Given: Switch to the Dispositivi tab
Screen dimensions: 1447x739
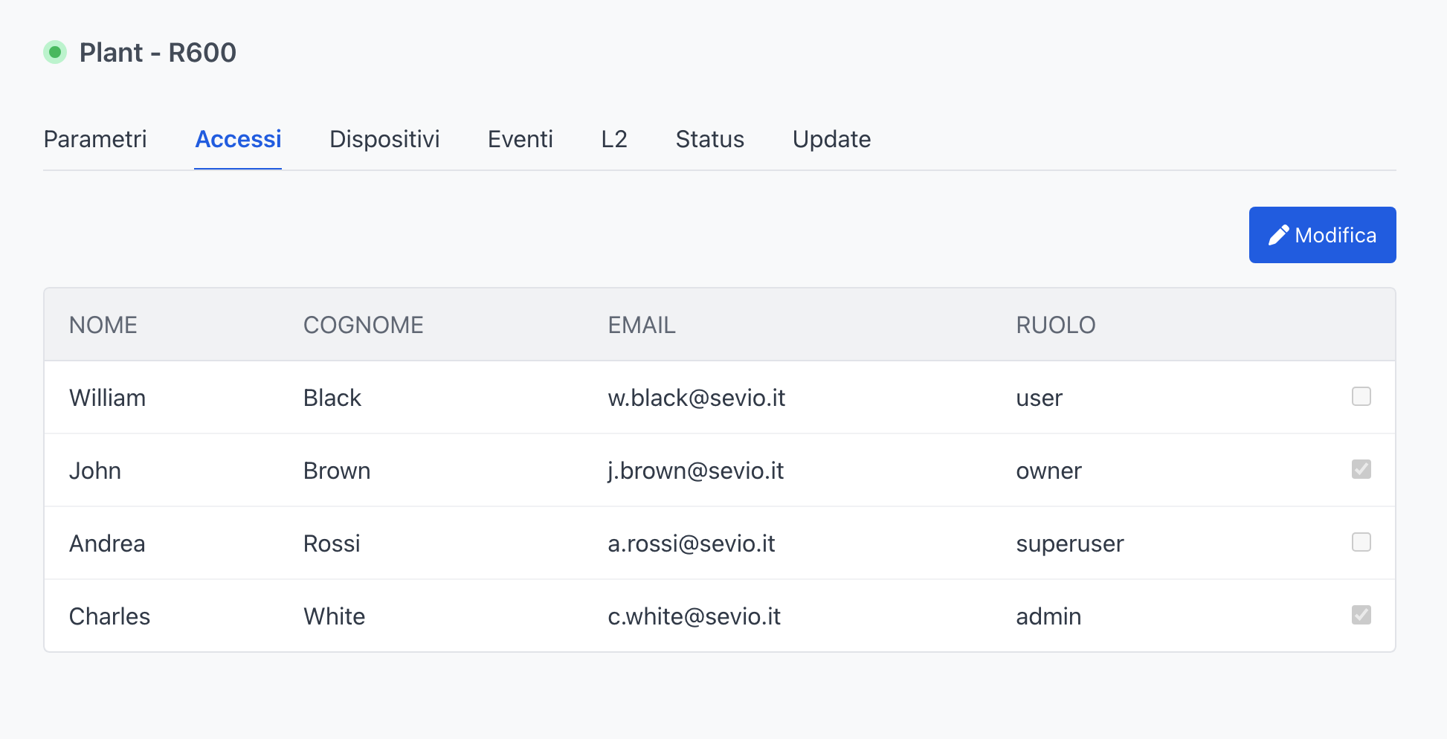Looking at the screenshot, I should (x=384, y=140).
